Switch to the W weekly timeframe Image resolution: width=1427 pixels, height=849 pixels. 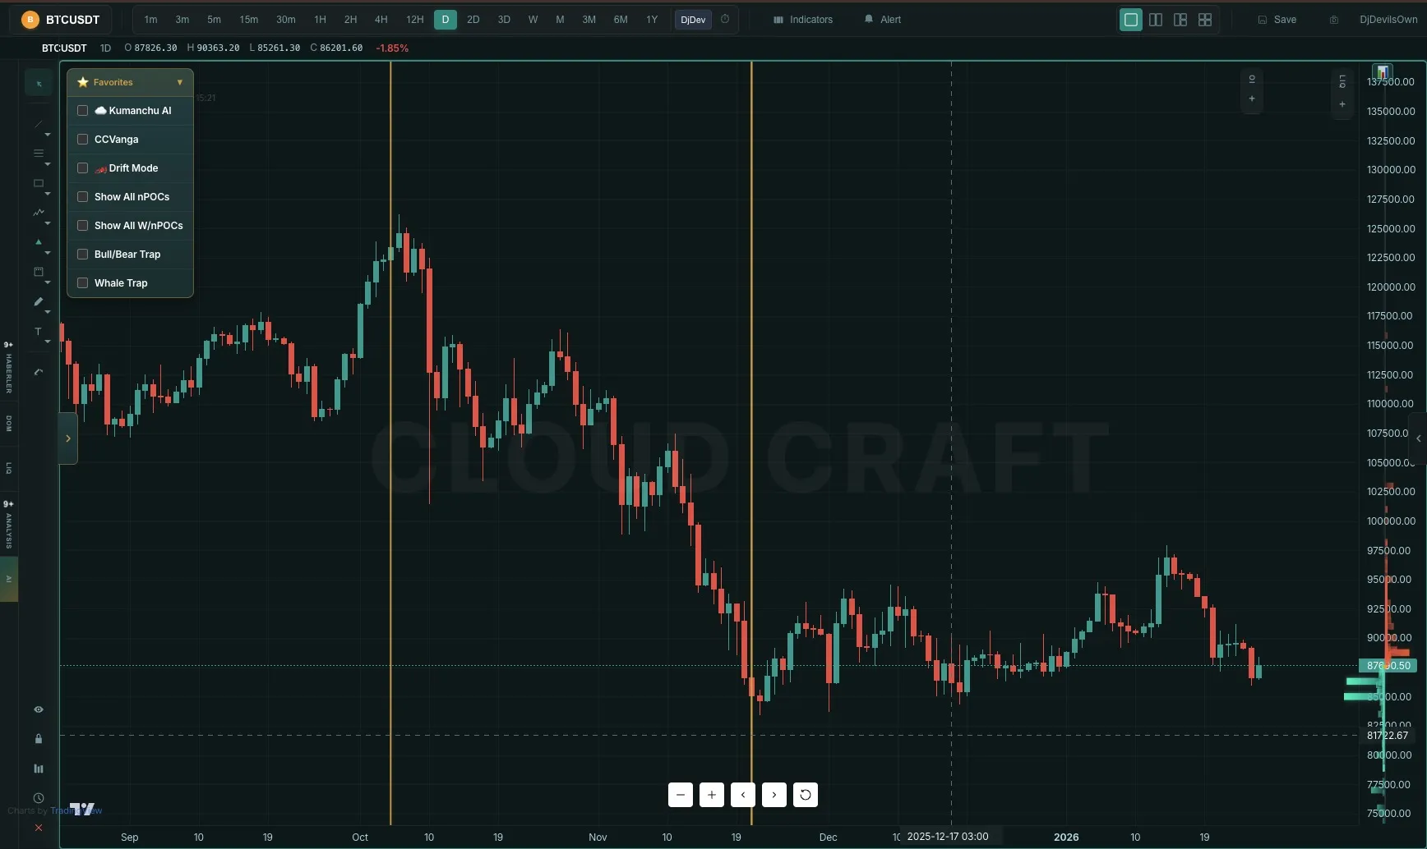(x=533, y=20)
